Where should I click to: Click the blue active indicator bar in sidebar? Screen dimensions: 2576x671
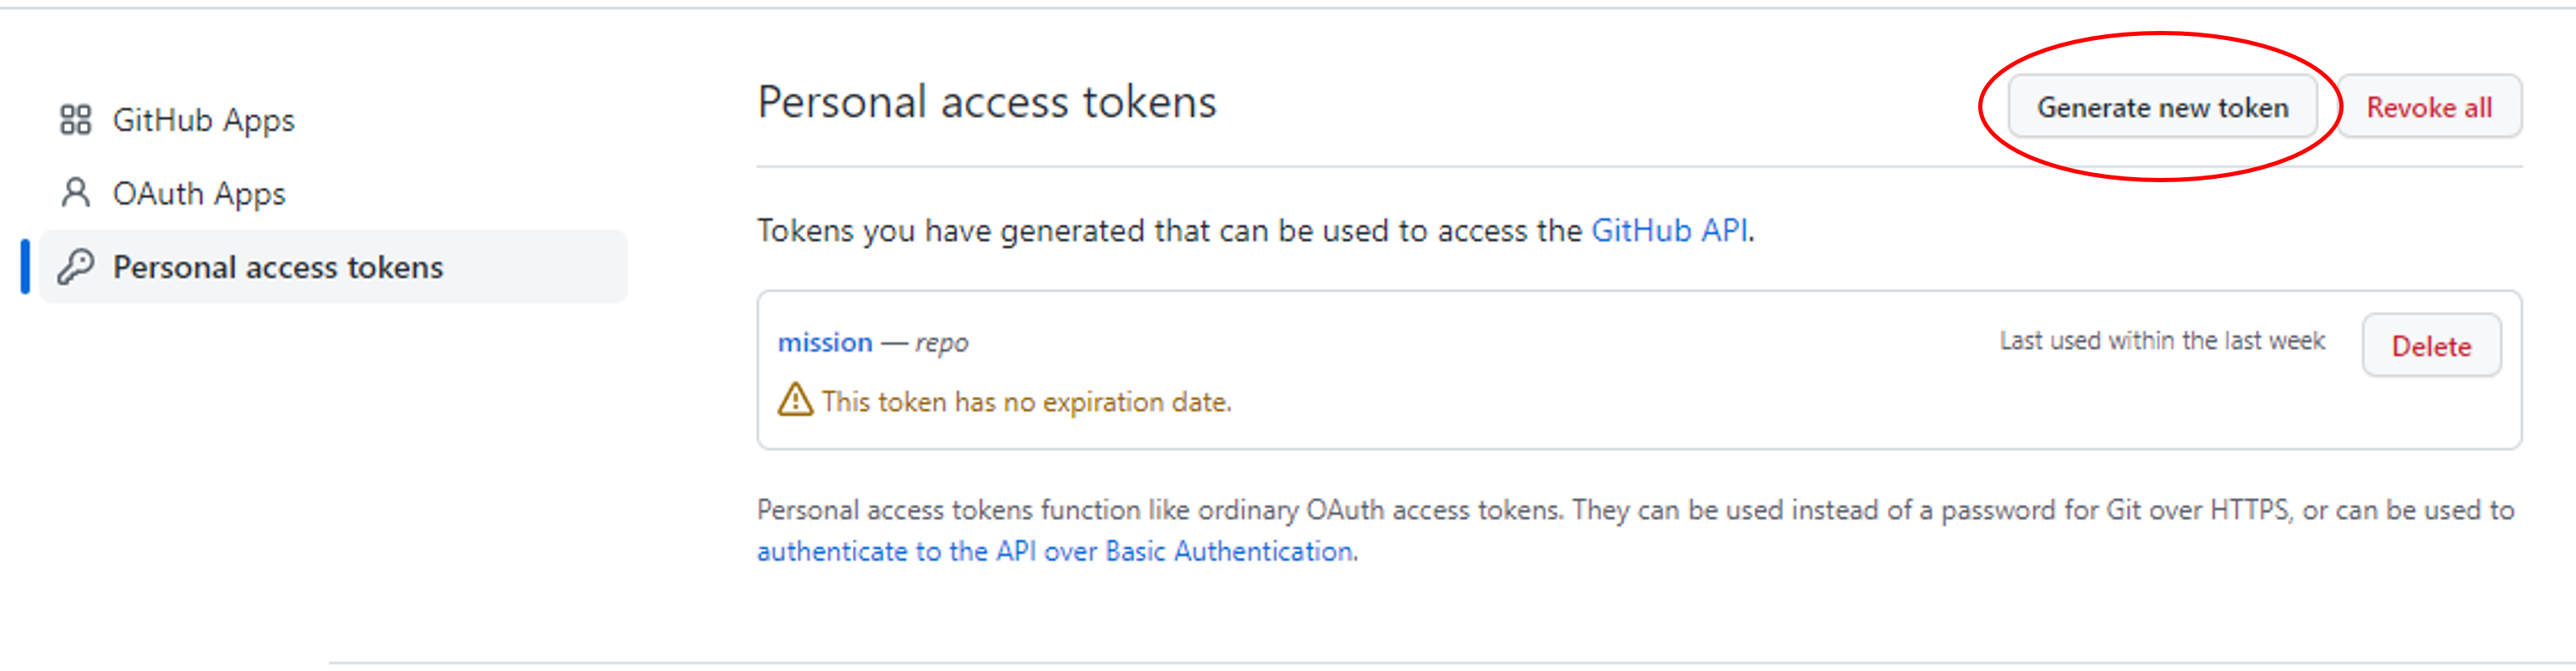26,267
